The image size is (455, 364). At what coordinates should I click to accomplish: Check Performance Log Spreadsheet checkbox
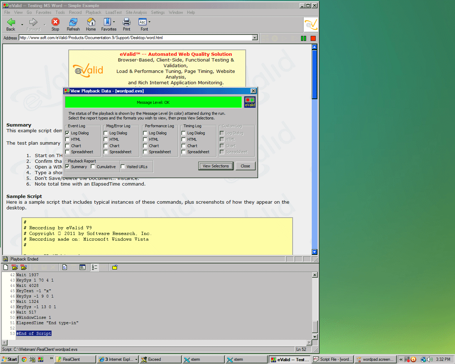(x=145, y=152)
